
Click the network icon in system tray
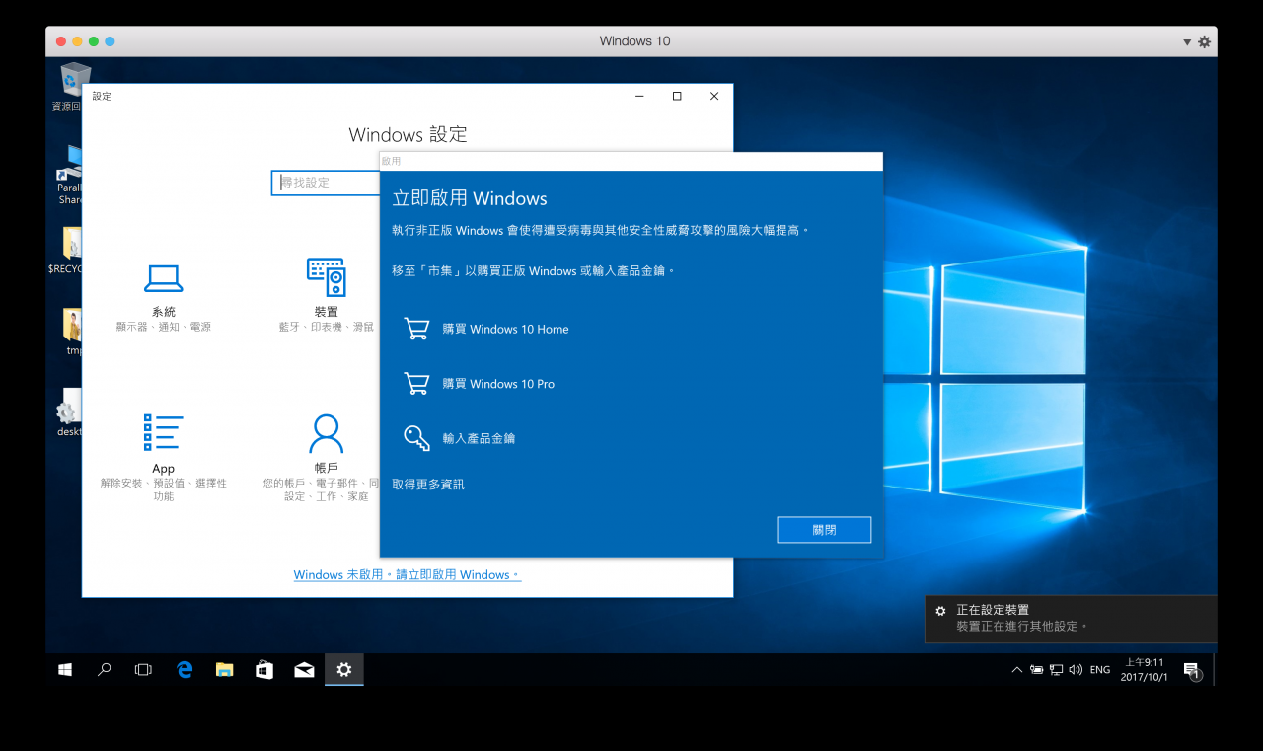pyautogui.click(x=1056, y=670)
